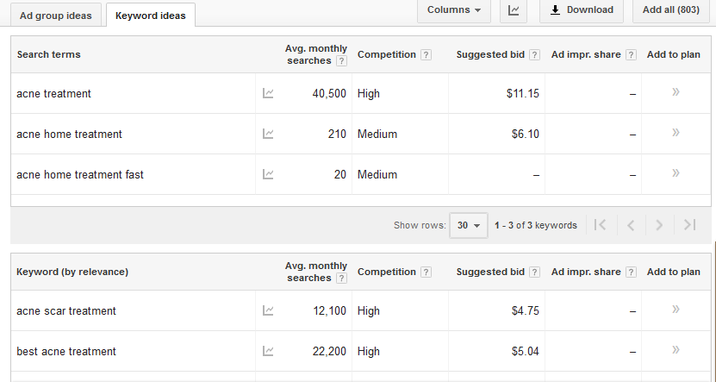This screenshot has height=382, width=716.
Task: Download the keyword ideas
Action: [582, 10]
